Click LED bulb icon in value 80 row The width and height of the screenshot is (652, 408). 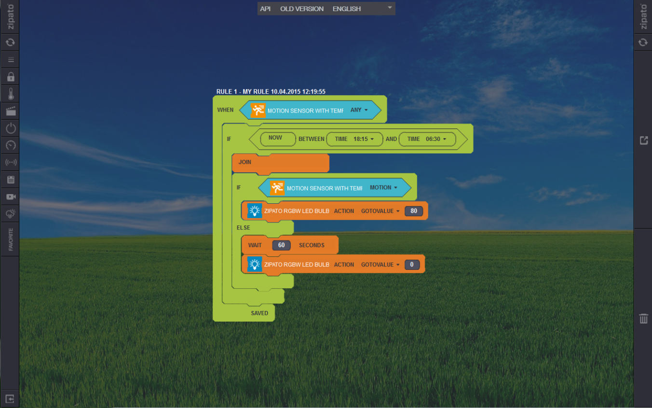point(255,211)
